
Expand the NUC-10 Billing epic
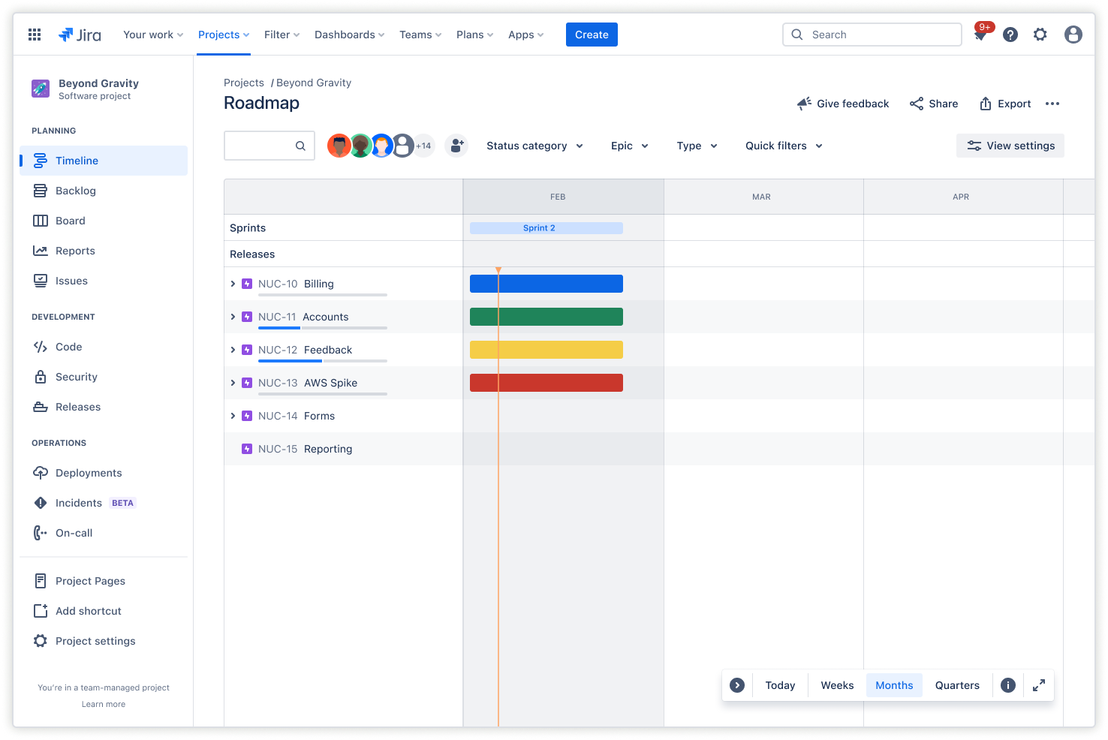[x=233, y=284]
